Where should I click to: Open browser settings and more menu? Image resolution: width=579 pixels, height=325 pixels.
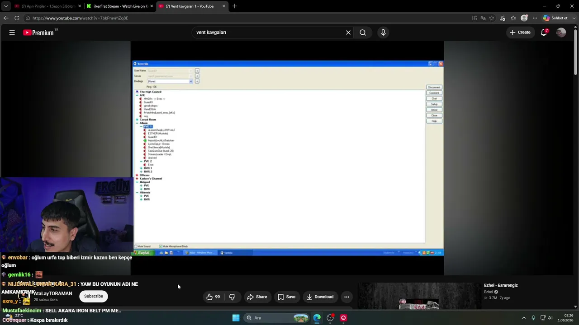[x=535, y=18]
